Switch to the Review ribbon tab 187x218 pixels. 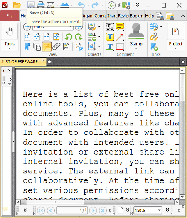(x=123, y=16)
